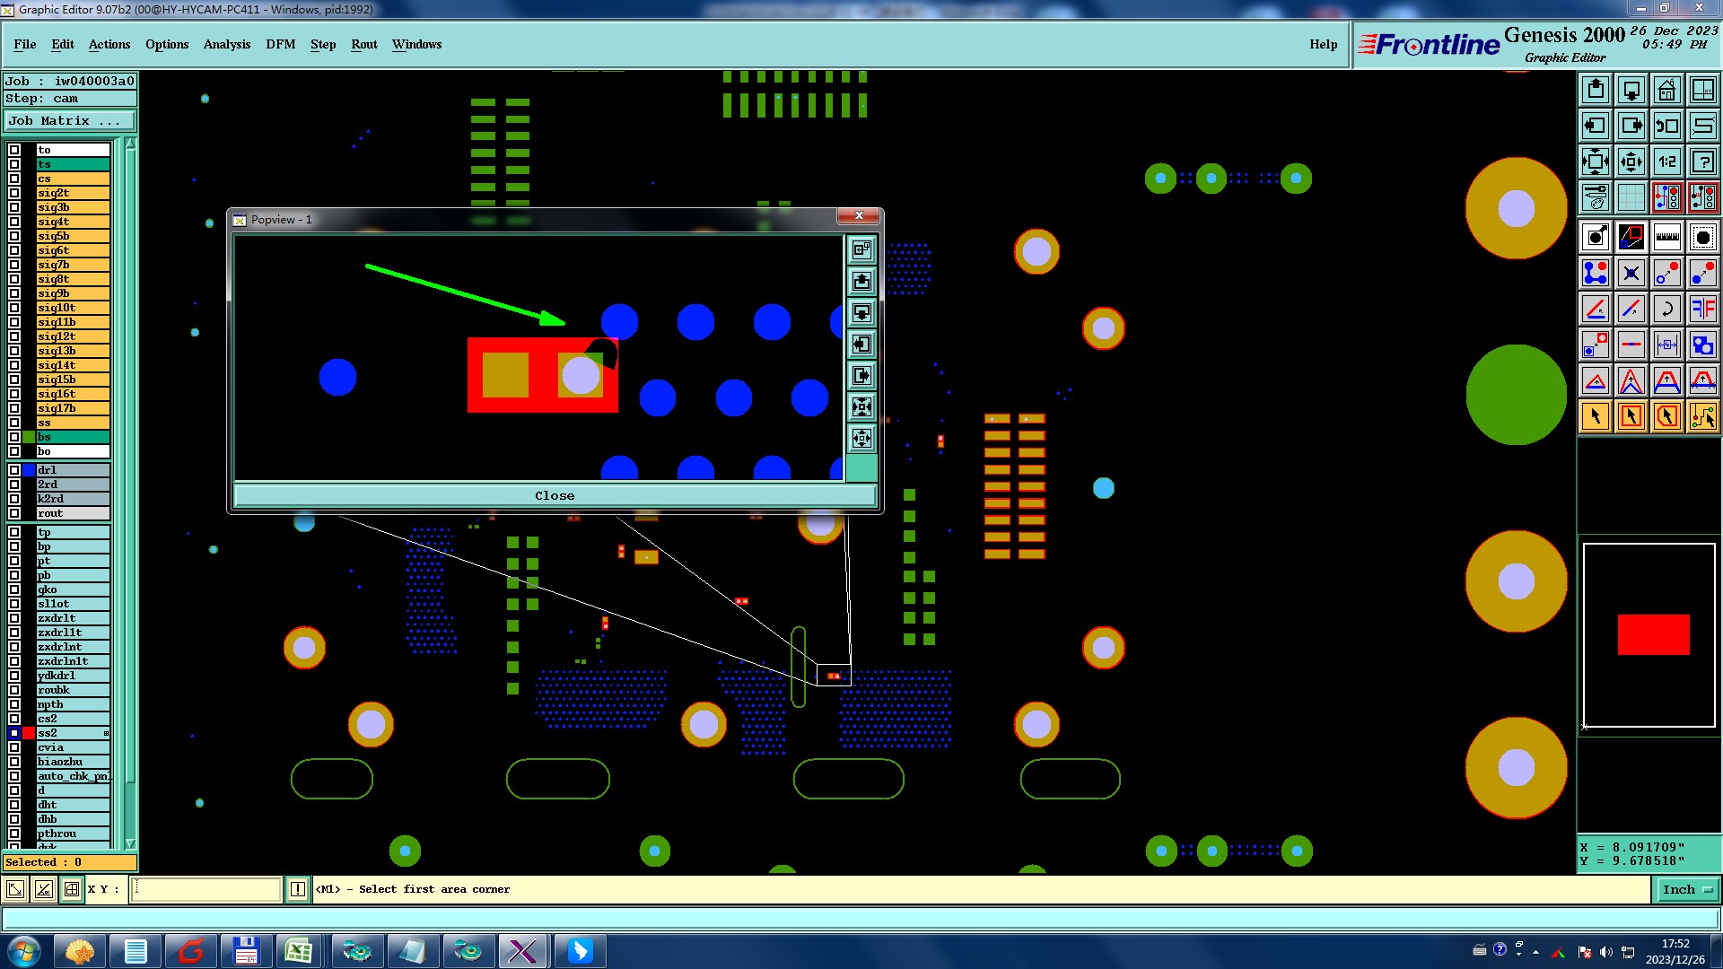Select the rectangle selection pointer tool
Image resolution: width=1723 pixels, height=969 pixels.
coord(1631,416)
